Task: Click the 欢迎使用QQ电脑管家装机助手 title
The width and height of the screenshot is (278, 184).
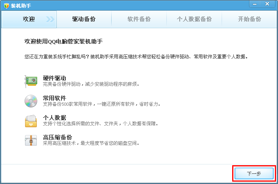Action: pos(63,41)
